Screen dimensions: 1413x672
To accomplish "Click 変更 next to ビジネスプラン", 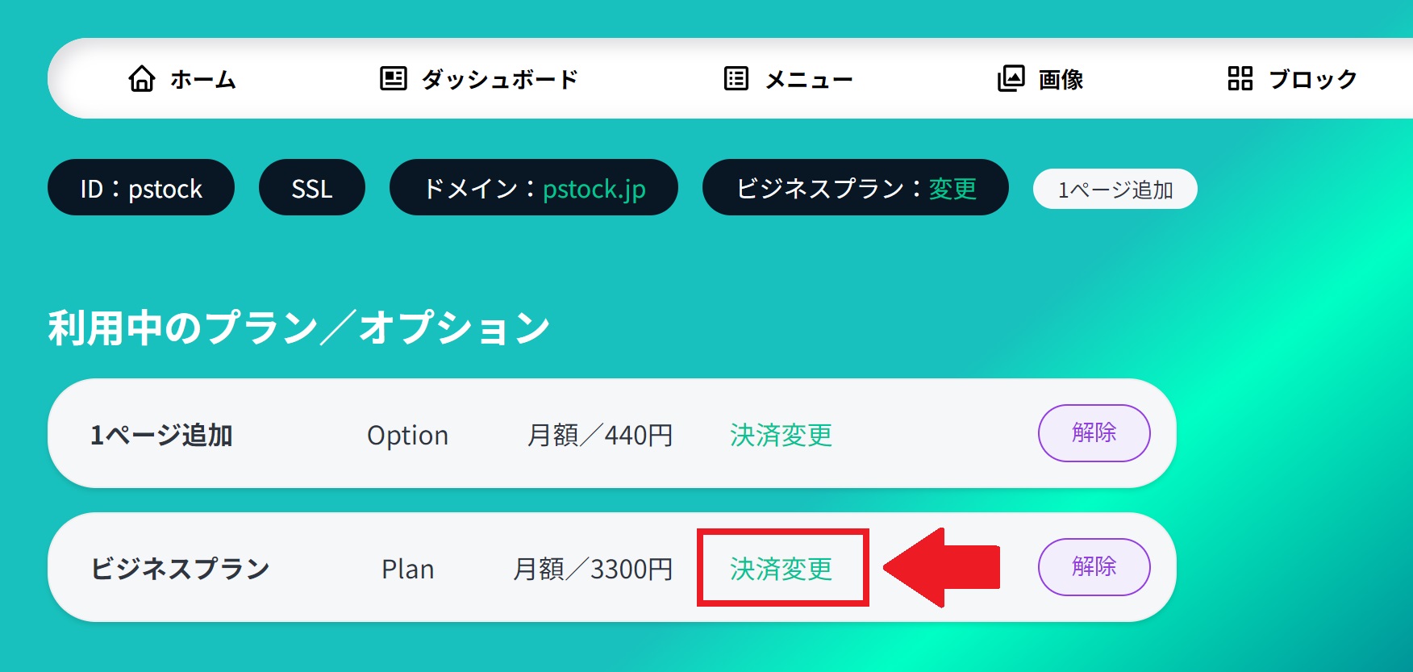I will (952, 189).
